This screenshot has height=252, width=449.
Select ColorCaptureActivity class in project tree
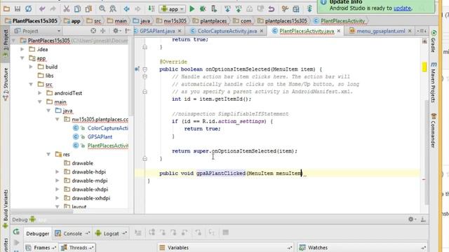click(107, 128)
